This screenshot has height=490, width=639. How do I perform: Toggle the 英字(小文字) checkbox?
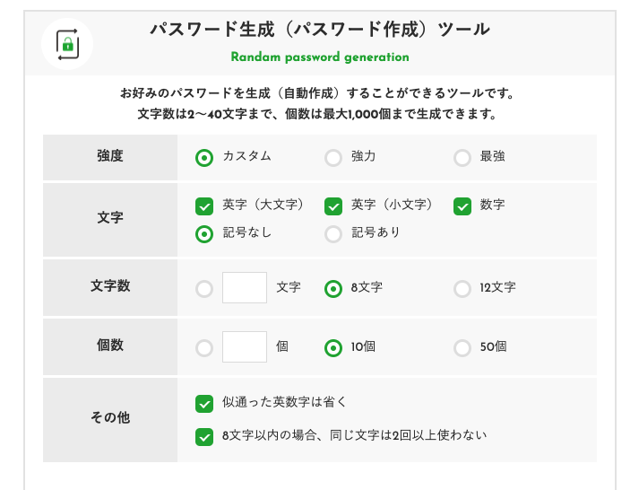333,206
